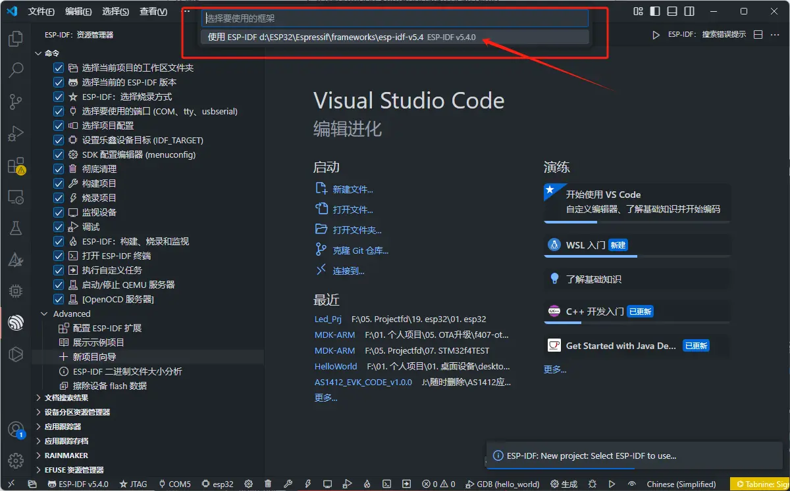Screen dimensions: 790x491
Task: Click the lightning flash status bar icon
Action: coord(307,484)
